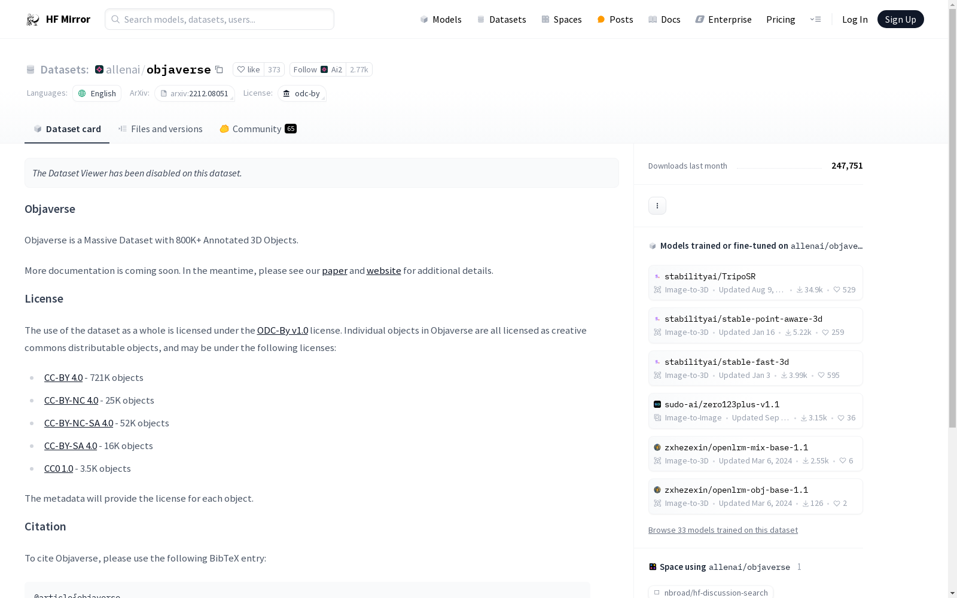
Task: Copy dataset name with the copy icon
Action: point(220,70)
